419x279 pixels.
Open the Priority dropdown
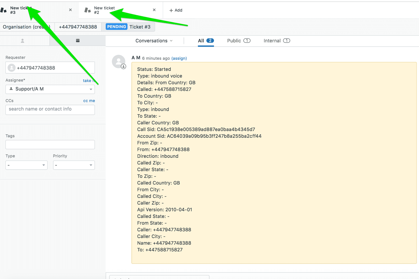[74, 165]
